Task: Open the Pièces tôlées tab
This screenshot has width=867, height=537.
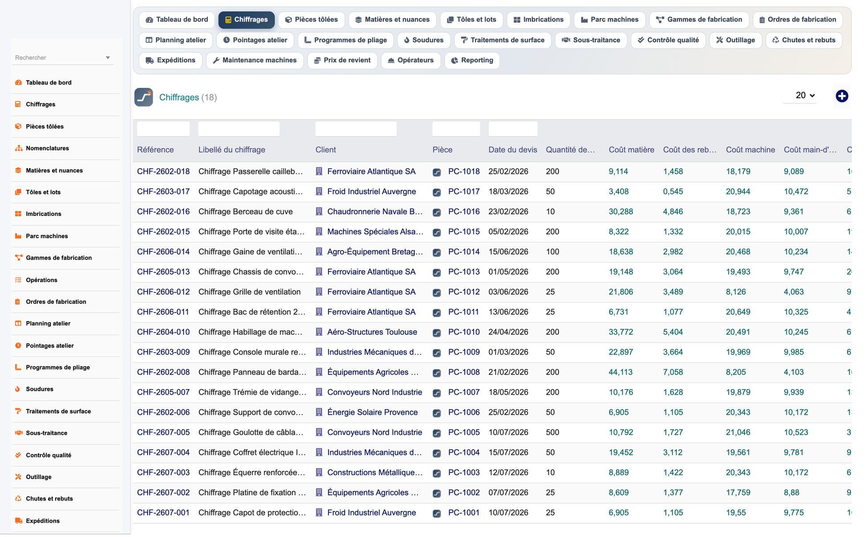Action: coord(311,20)
